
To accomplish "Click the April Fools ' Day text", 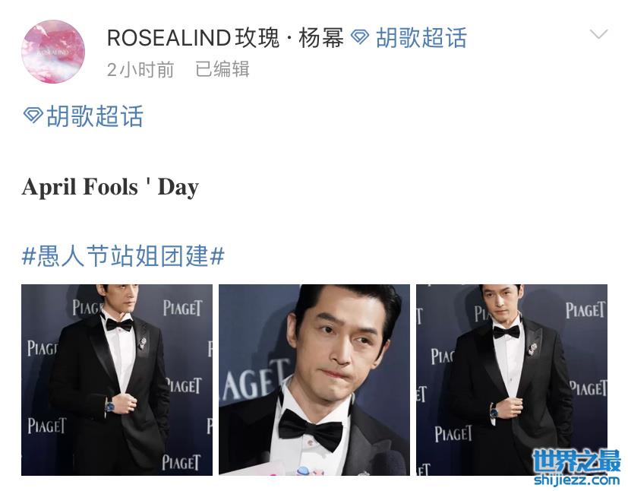I will pyautogui.click(x=111, y=187).
